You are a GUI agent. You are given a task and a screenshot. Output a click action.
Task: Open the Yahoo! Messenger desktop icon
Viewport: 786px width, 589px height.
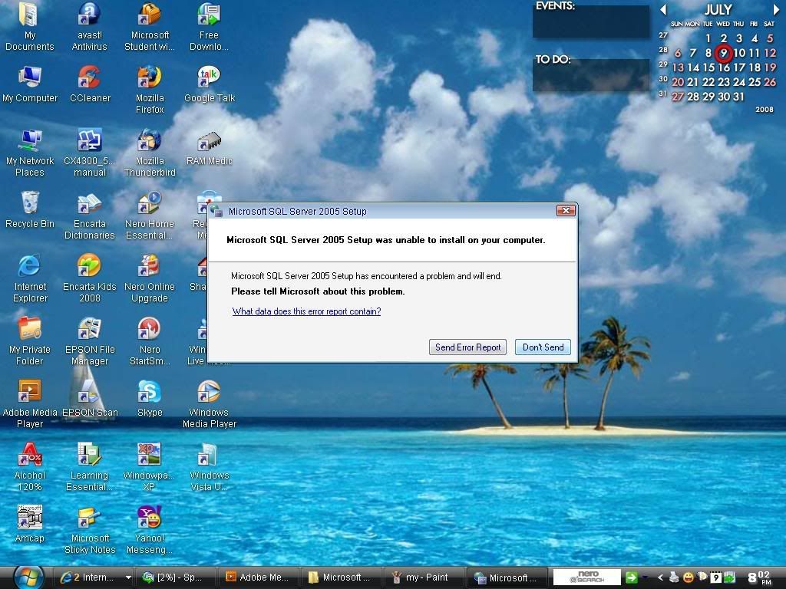coord(150,519)
